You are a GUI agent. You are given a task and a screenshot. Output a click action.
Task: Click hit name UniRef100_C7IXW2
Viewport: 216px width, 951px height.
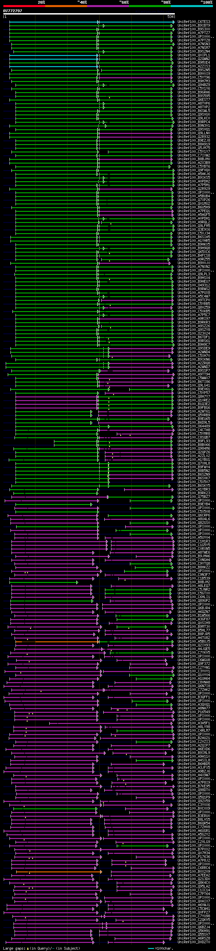tap(193, 156)
